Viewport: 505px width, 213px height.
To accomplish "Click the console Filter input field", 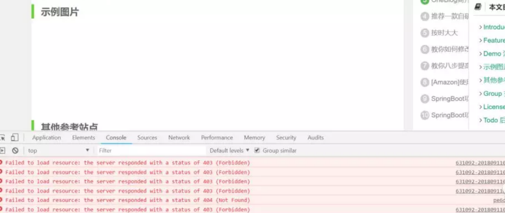I will click(151, 151).
